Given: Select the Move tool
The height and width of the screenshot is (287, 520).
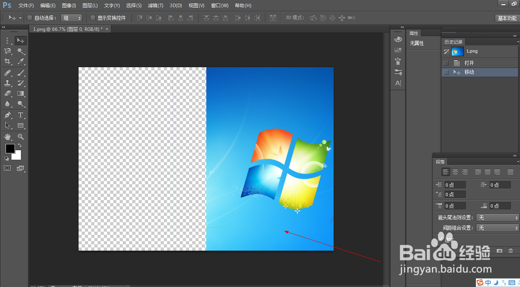Looking at the screenshot, I should click(x=21, y=40).
